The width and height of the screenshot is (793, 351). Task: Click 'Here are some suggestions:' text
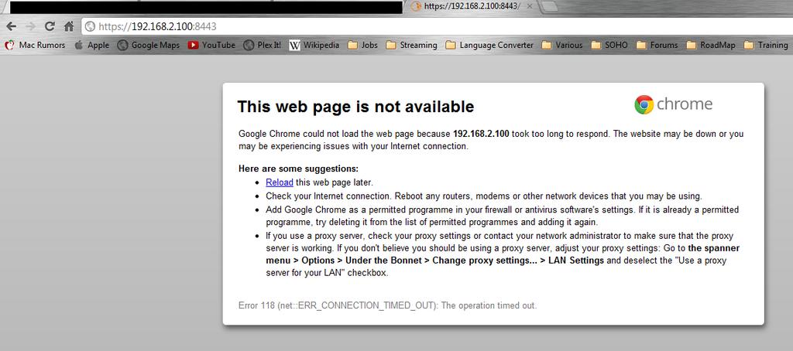click(298, 169)
